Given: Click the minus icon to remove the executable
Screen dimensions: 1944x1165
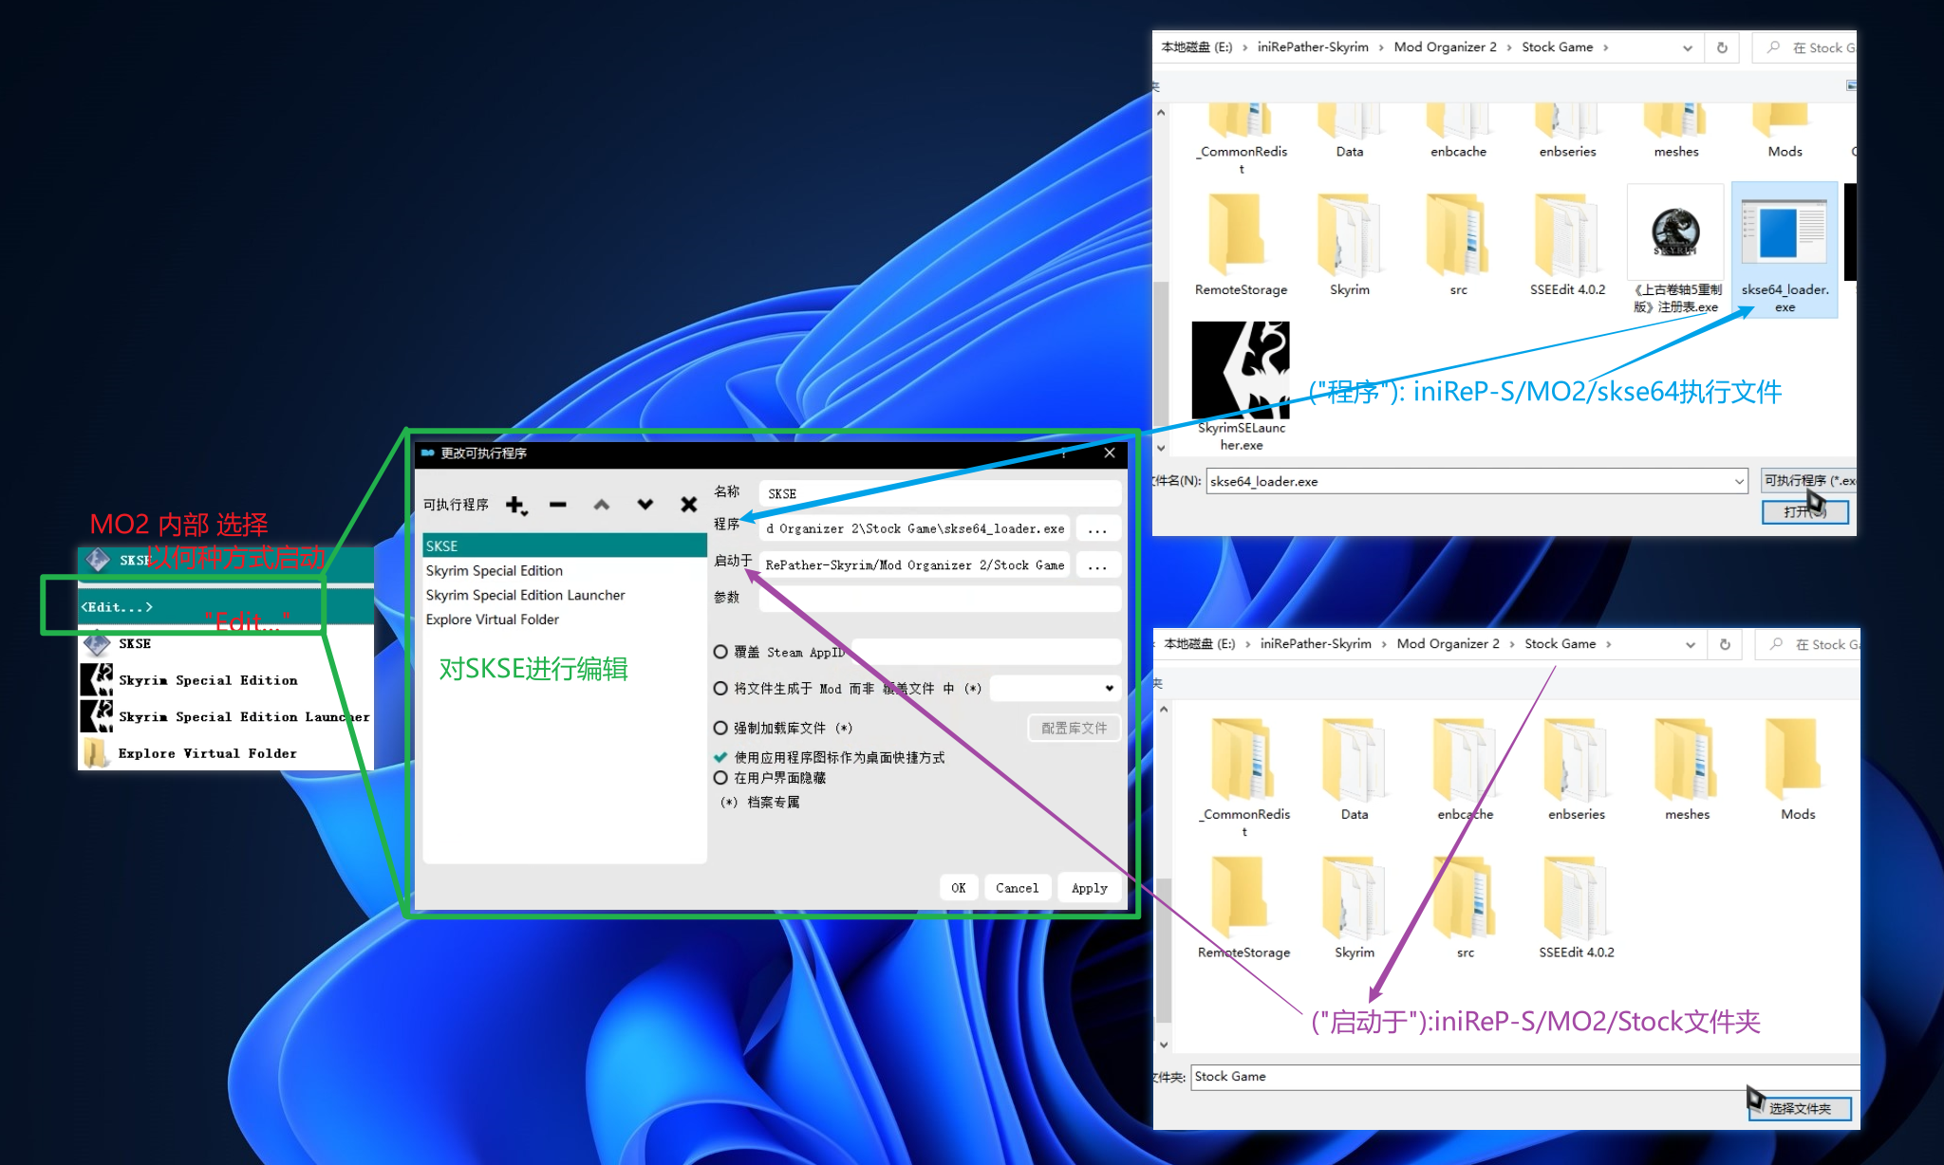Looking at the screenshot, I should point(558,505).
